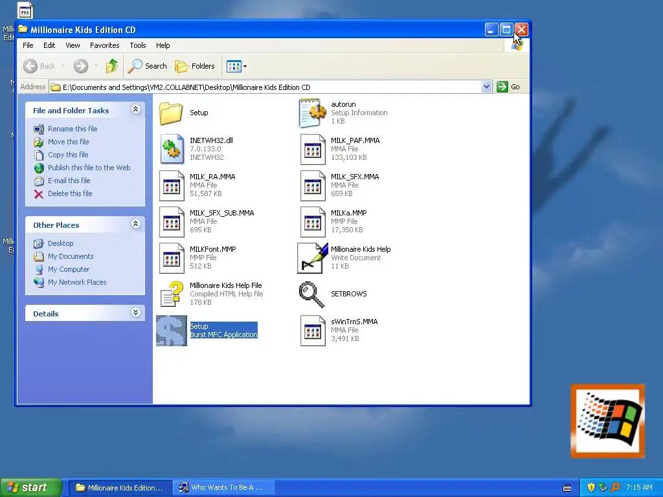This screenshot has height=497, width=663.
Task: Open the File menu
Action: pos(28,45)
